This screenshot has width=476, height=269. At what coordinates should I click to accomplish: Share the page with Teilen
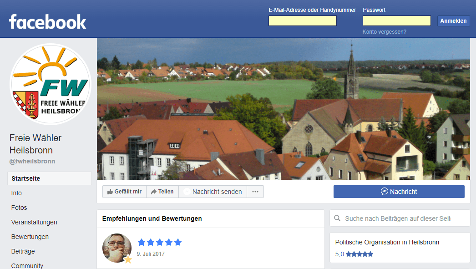click(x=162, y=192)
